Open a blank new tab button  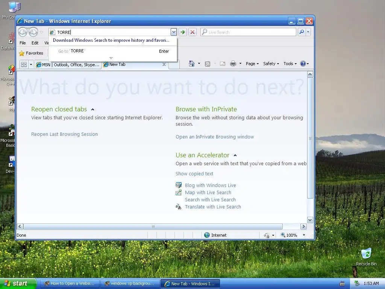coord(174,65)
